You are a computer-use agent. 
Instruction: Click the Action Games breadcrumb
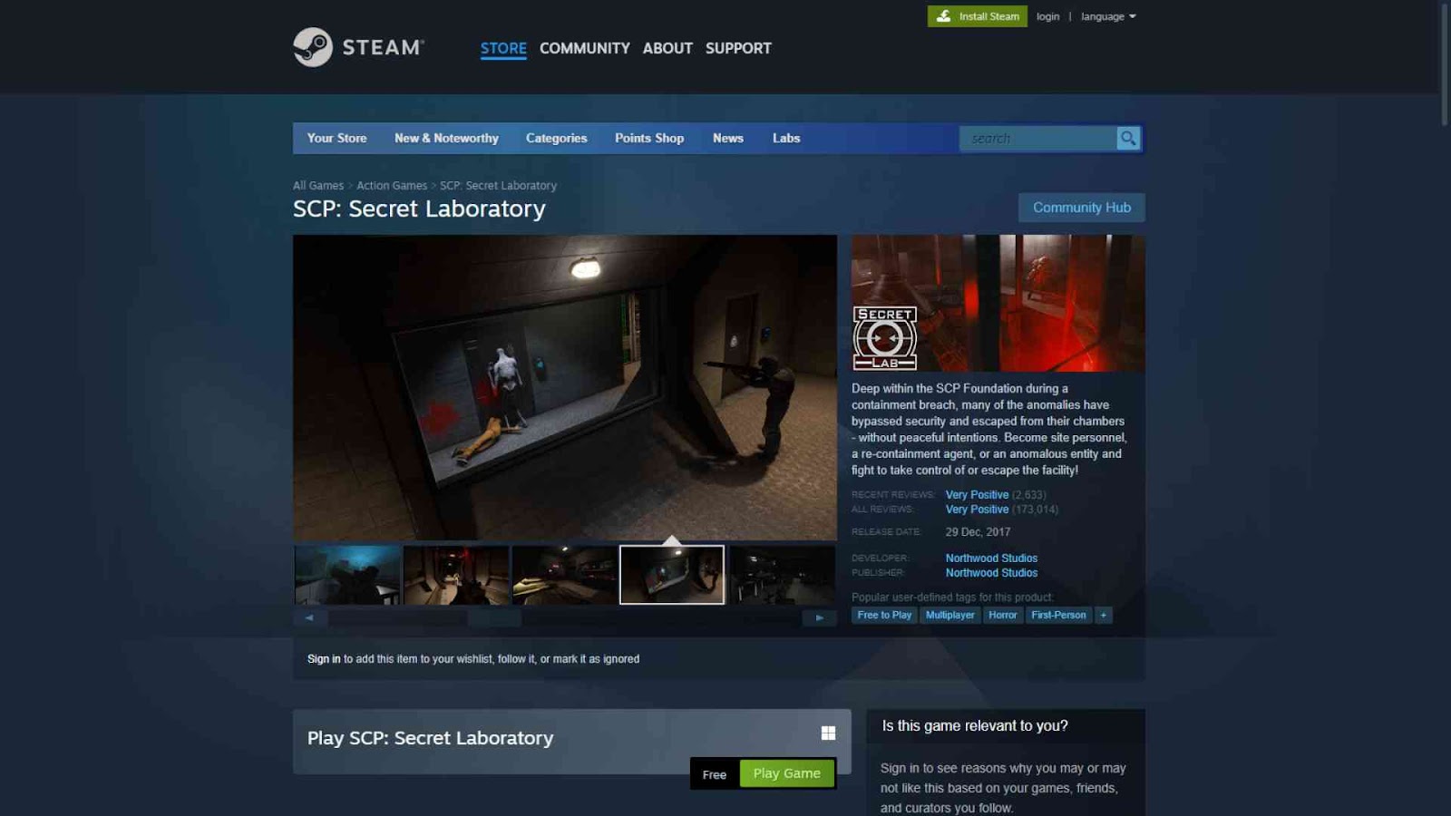click(x=392, y=185)
